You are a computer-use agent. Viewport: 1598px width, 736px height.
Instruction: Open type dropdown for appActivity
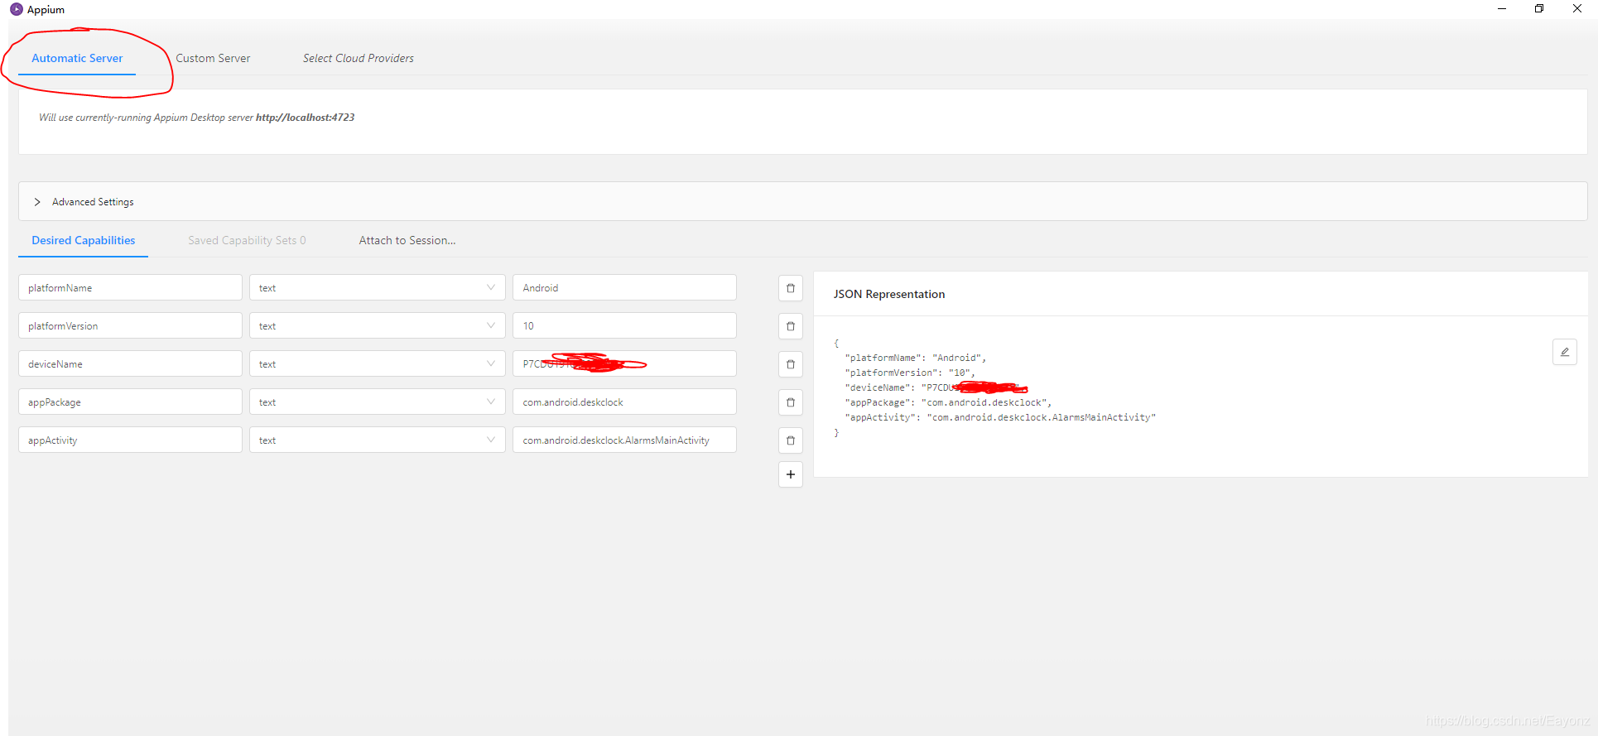pyautogui.click(x=377, y=440)
